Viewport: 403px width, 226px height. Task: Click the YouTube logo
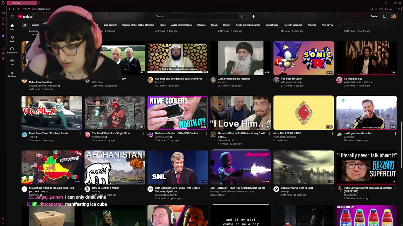click(25, 16)
